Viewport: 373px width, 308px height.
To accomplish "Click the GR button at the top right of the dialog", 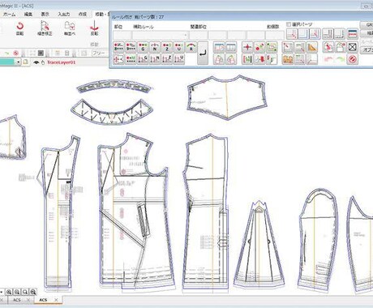I will [x=367, y=24].
